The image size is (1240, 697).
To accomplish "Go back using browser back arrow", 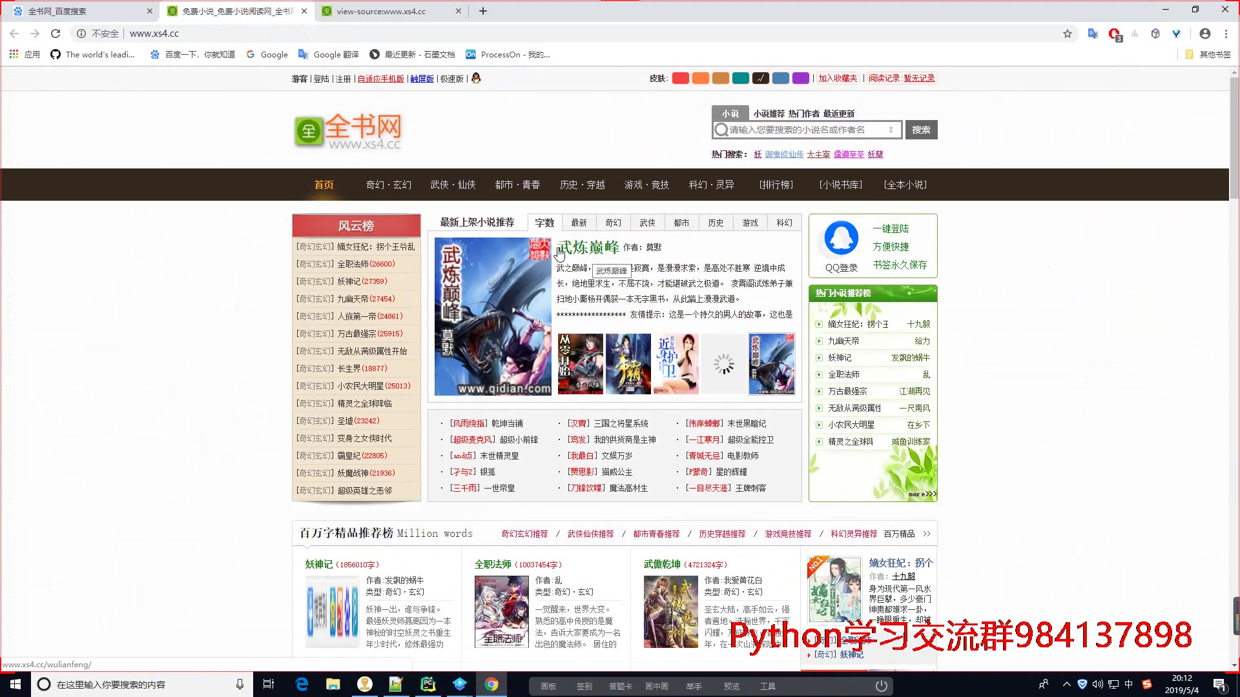I will click(x=14, y=34).
